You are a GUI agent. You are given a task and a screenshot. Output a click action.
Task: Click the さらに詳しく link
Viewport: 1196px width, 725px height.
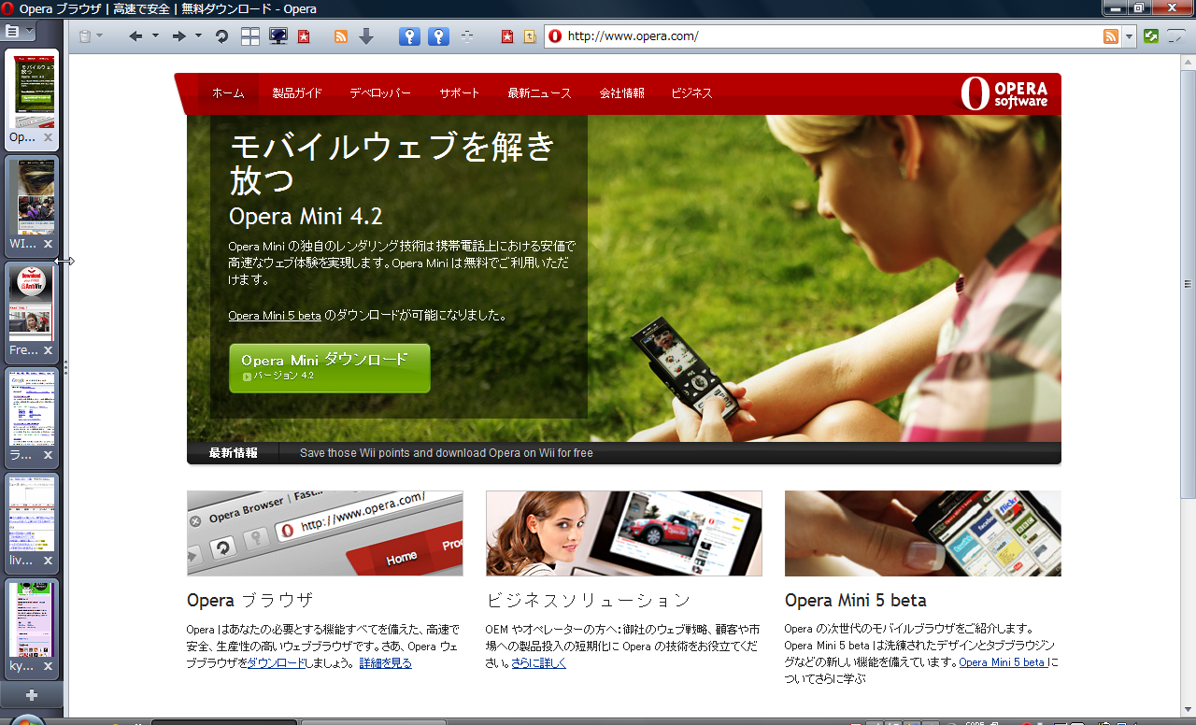pos(539,663)
